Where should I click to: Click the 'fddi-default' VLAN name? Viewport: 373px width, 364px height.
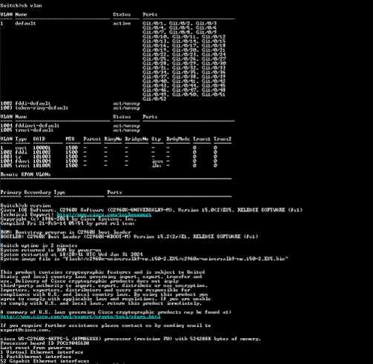point(33,103)
